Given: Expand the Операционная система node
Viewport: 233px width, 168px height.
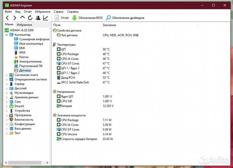Looking at the screenshot, I should click(6, 79).
